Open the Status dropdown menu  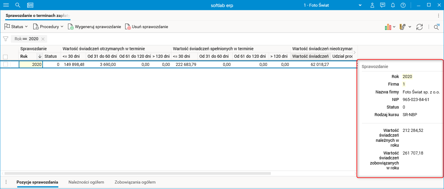click(16, 27)
